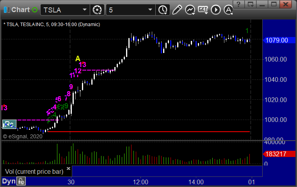Click the 1000.00 price axis label

276,120
